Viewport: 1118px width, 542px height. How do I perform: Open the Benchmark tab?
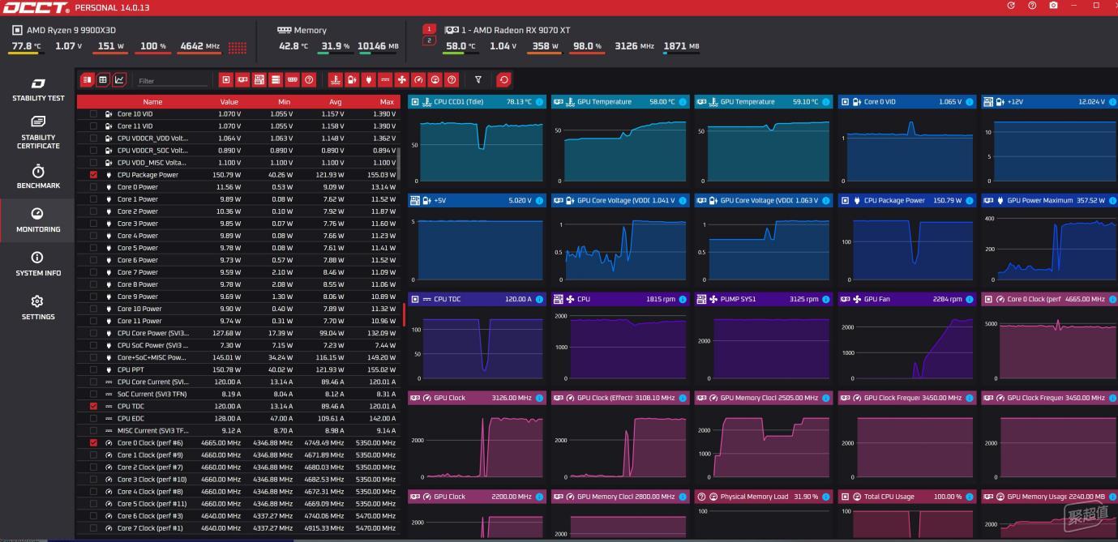coord(38,177)
